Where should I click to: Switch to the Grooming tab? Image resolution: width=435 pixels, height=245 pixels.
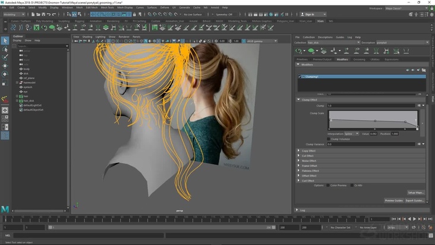360,59
